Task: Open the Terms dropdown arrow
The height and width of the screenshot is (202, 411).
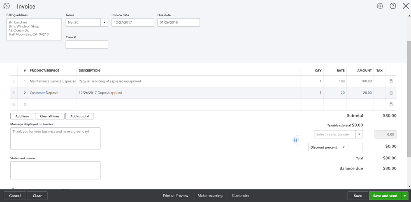Action: click(104, 22)
